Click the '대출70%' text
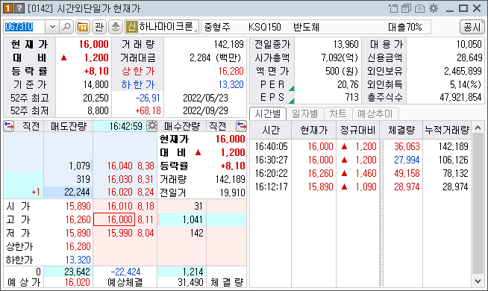 (405, 27)
